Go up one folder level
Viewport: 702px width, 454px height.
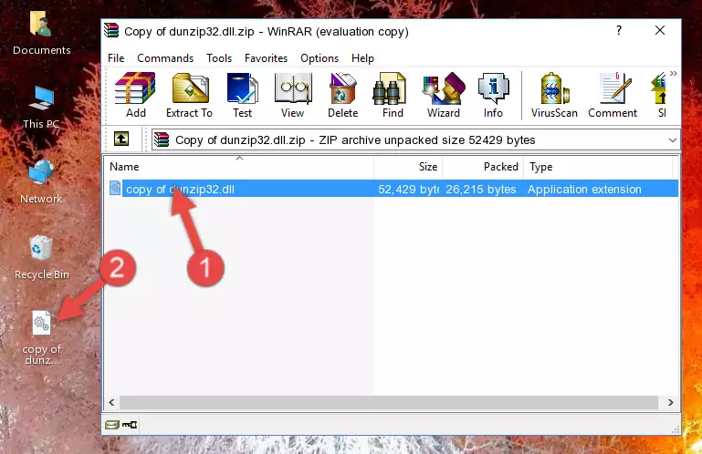[121, 139]
